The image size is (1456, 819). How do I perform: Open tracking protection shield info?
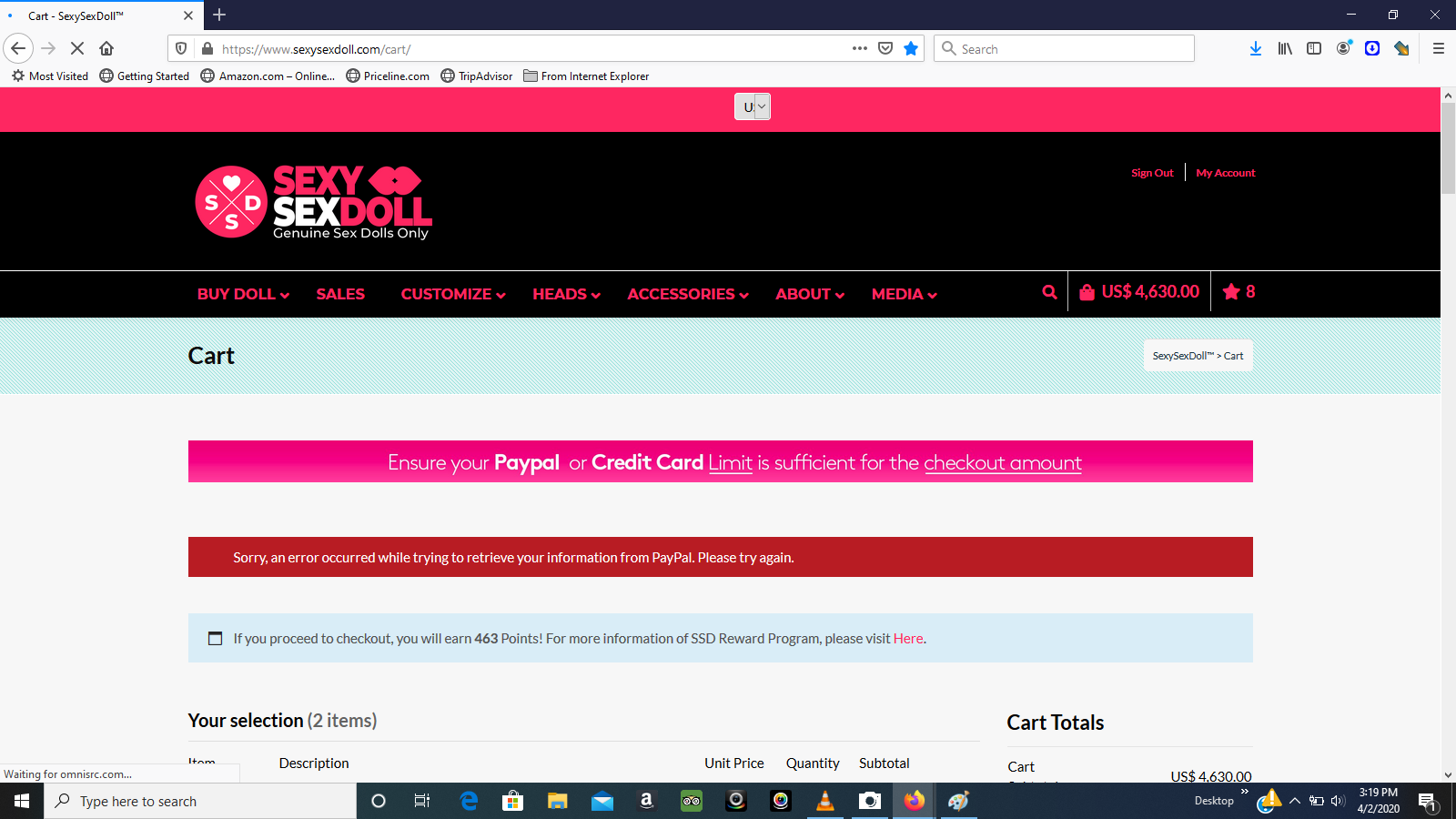pyautogui.click(x=181, y=48)
